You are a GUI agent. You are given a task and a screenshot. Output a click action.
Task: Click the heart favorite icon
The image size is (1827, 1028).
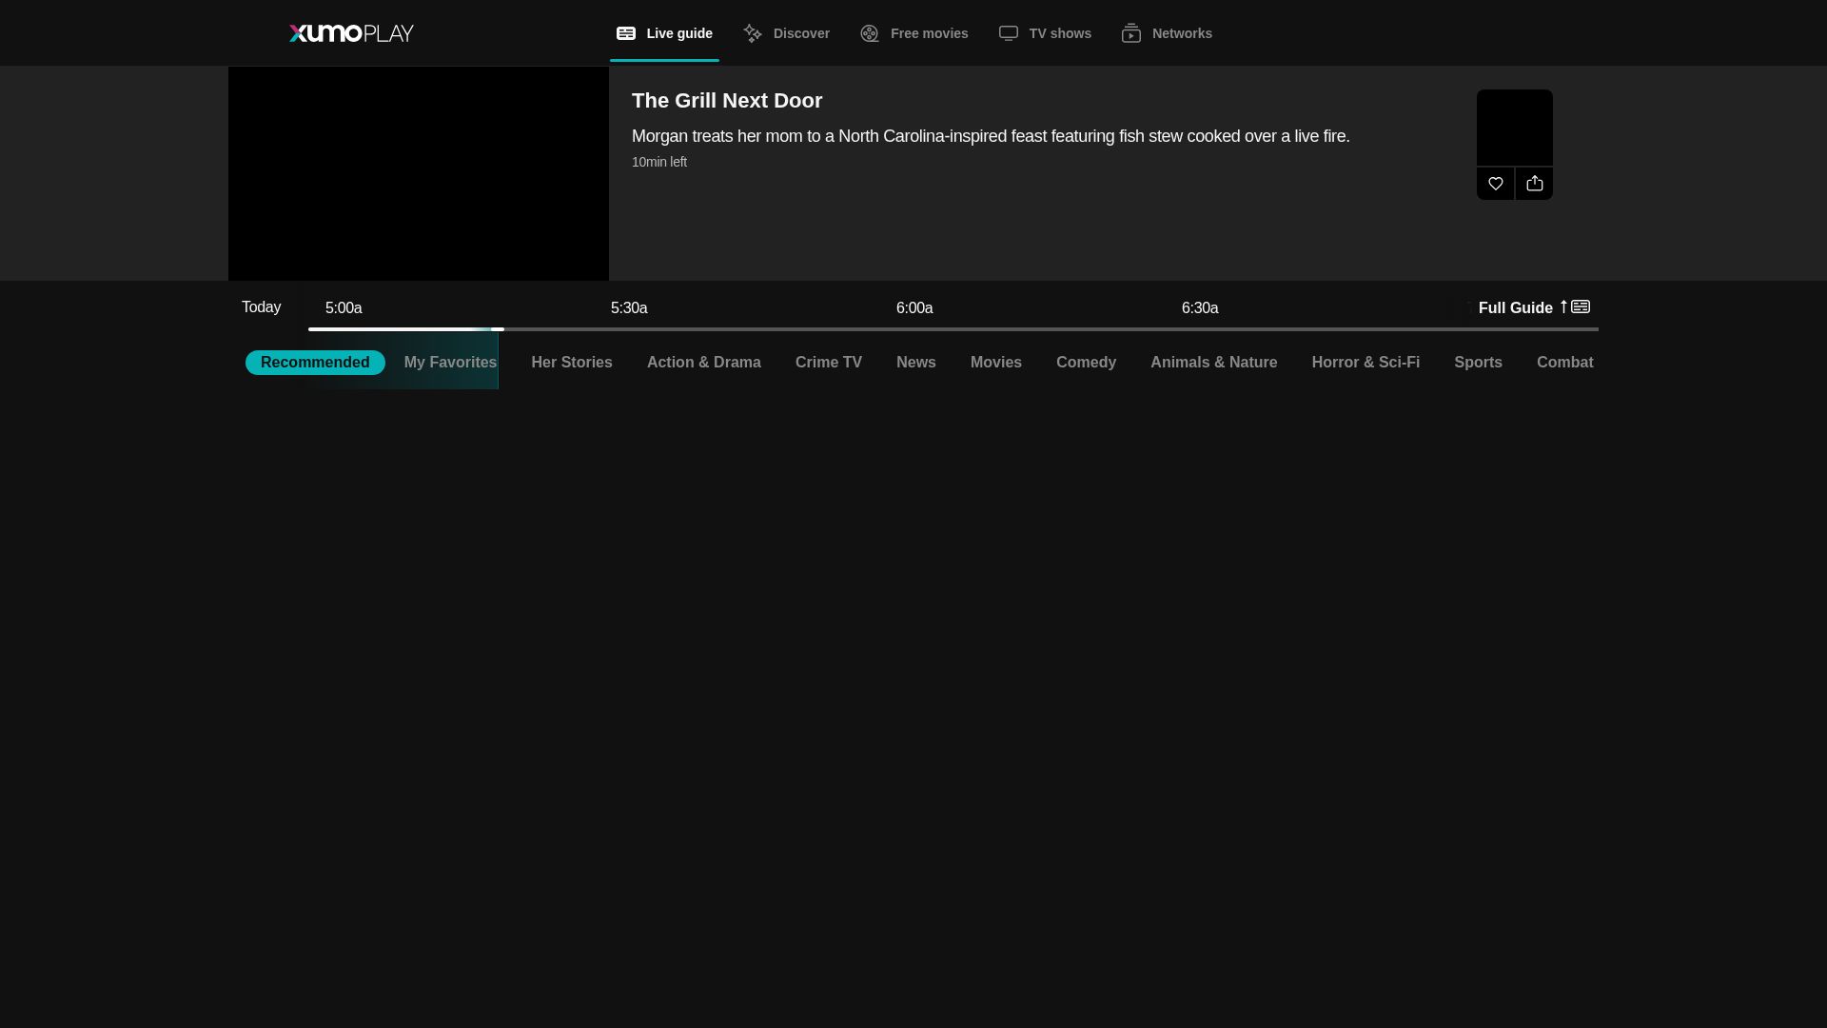[1495, 184]
